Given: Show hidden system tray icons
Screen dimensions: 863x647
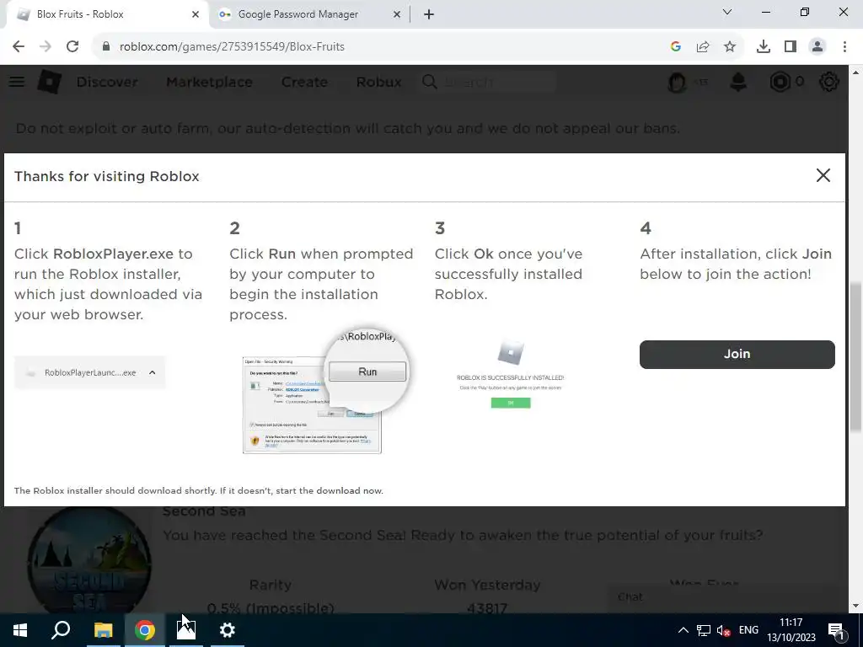Looking at the screenshot, I should (x=683, y=630).
